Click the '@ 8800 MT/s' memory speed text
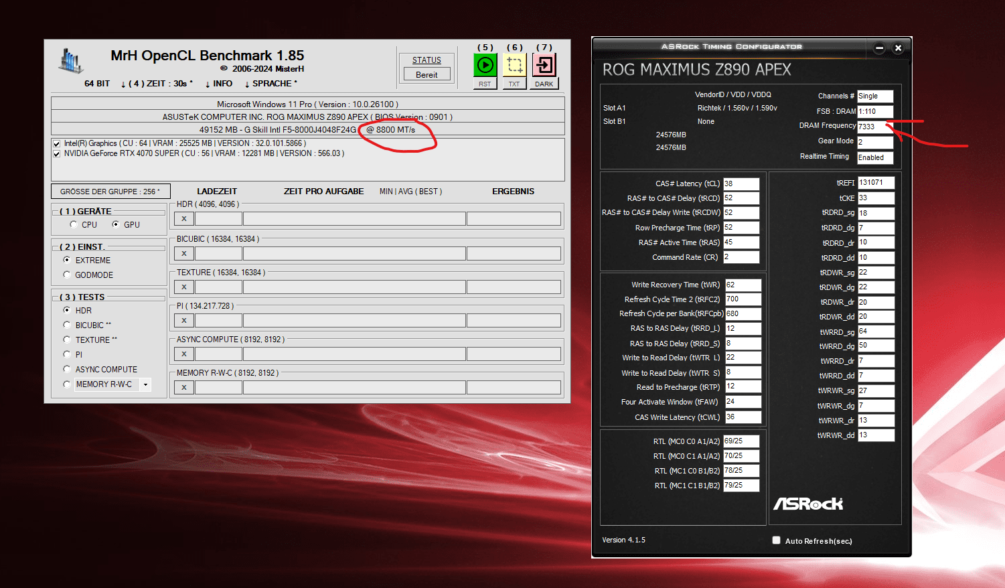 391,130
